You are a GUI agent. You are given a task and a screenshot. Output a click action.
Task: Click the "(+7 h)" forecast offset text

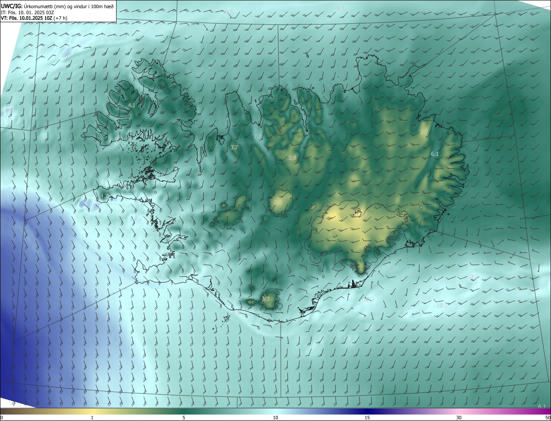[x=60, y=18]
